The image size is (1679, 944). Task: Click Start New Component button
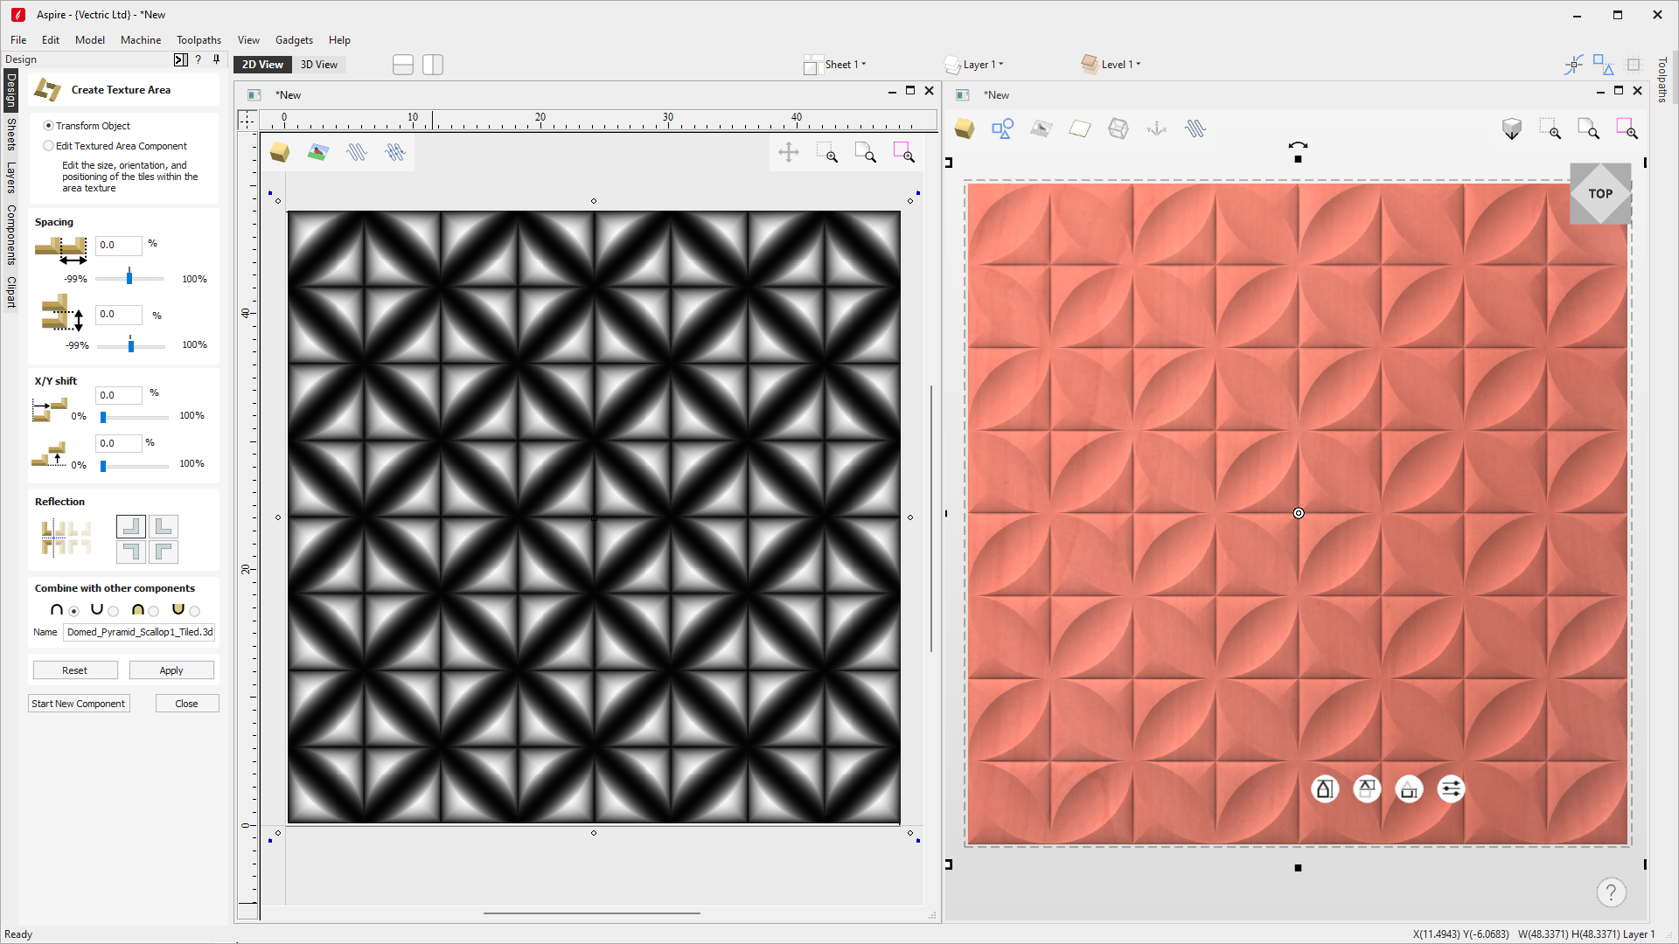[x=79, y=704]
